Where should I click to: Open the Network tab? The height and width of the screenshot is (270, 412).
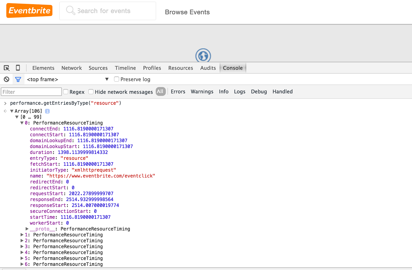pyautogui.click(x=72, y=68)
